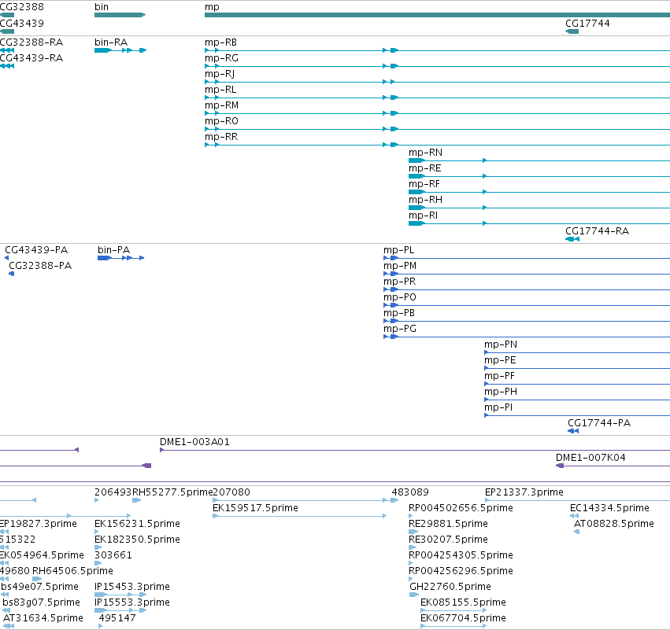Select transcript mp-RB
Image resolution: width=670 pixels, height=630 pixels.
(x=220, y=42)
